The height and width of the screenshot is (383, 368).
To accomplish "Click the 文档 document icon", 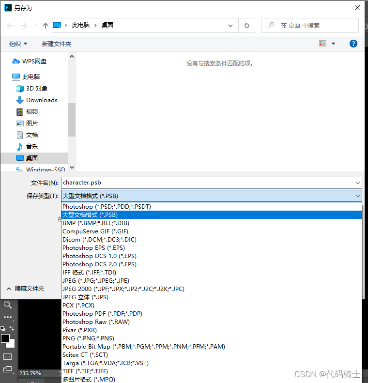I will 20,135.
